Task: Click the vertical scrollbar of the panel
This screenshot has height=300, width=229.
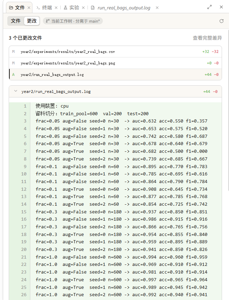Action: pyautogui.click(x=228, y=110)
